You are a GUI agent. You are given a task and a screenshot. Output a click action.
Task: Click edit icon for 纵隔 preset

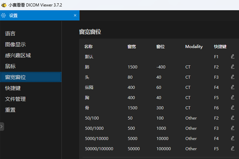click(233, 87)
